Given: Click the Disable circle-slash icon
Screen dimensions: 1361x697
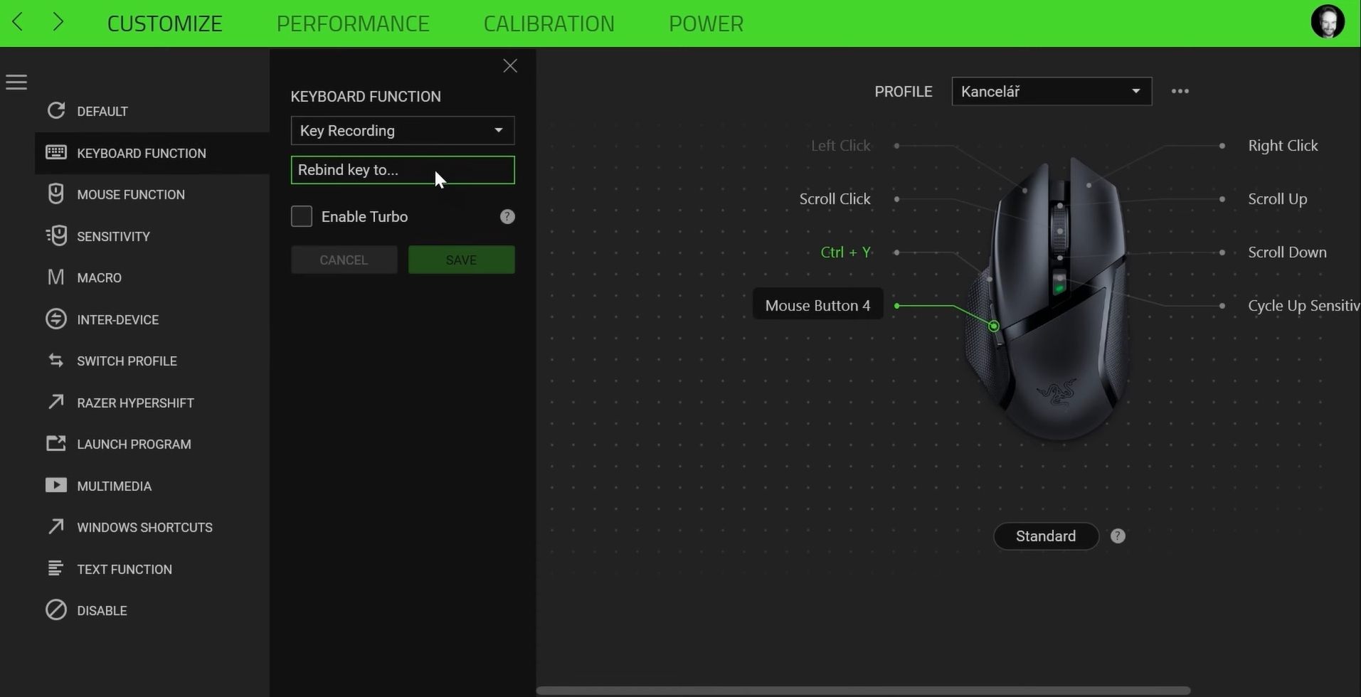Looking at the screenshot, I should click(x=56, y=610).
